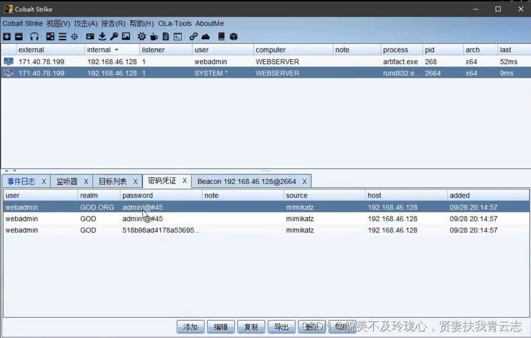Sort credentials by the source column header
Screen dimensions: 531x338
[325, 196]
